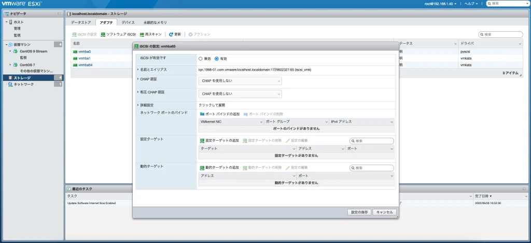This screenshot has width=531, height=243.
Task: Click the CentOS 9 Stream VM icon
Action: click(15, 51)
